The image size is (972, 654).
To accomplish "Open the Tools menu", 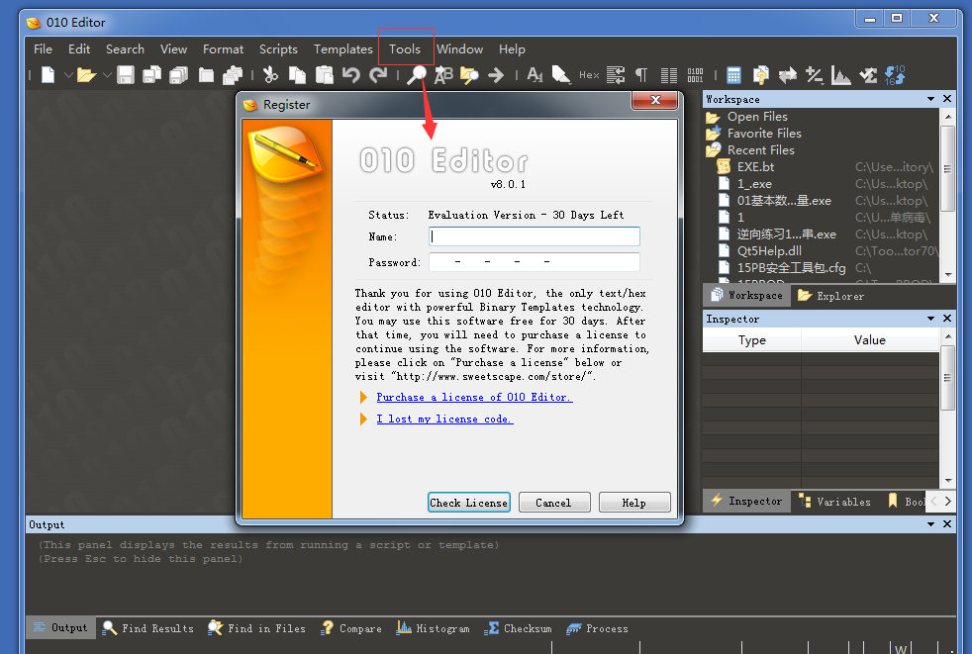I will (x=404, y=48).
